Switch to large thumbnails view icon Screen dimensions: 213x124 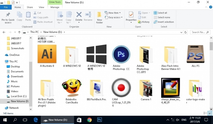[x=210, y=113]
